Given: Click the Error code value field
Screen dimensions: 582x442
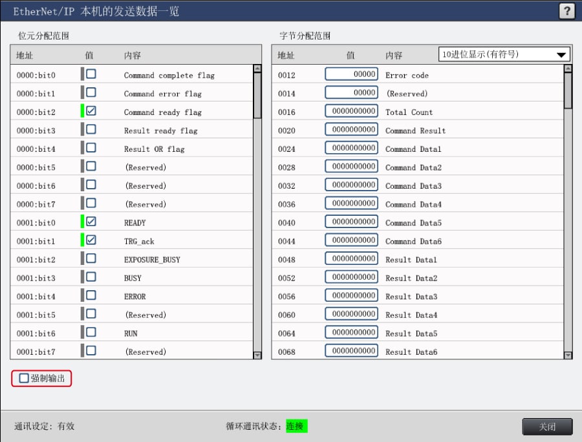Looking at the screenshot, I should (x=351, y=74).
